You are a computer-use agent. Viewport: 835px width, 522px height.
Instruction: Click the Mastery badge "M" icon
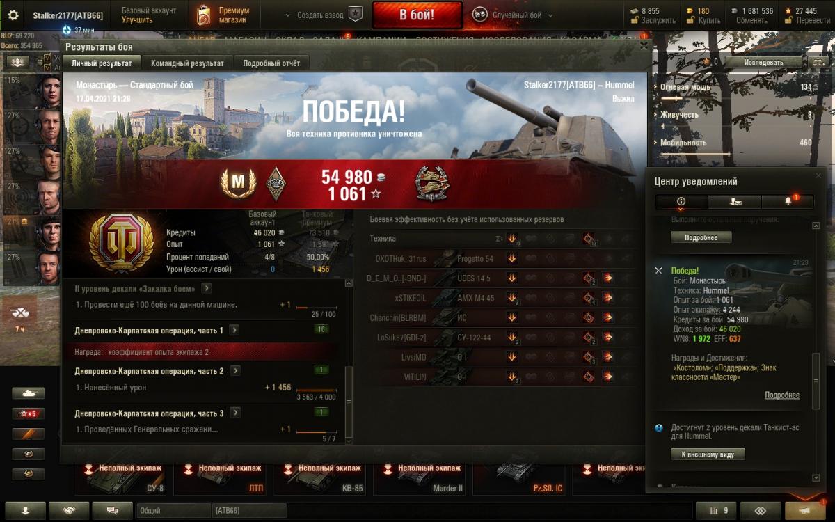(x=238, y=182)
